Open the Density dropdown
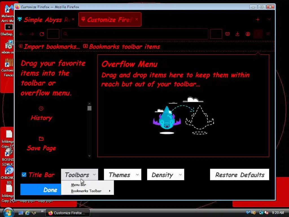This screenshot has width=289, height=217. point(166,175)
